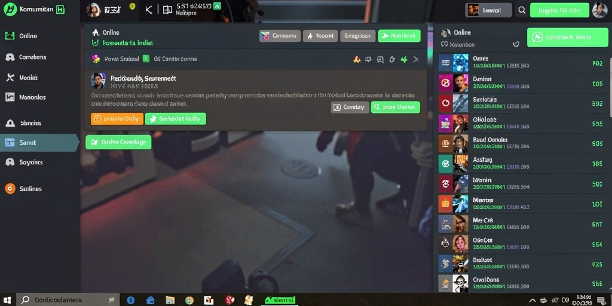The width and height of the screenshot is (612, 306).
Task: Expand the system tray hidden icons chevron
Action: click(532, 300)
